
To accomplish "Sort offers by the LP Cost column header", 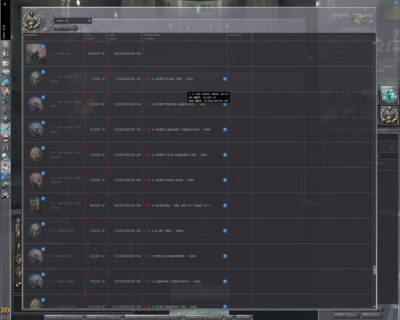I will coord(96,37).
